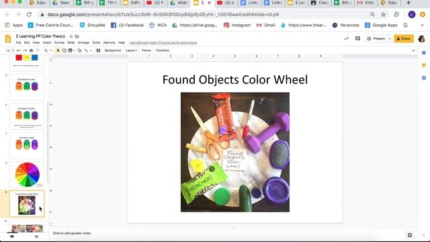Select the Found Objects Color Wheel thumbnail
This screenshot has width=430, height=242.
tap(27, 204)
